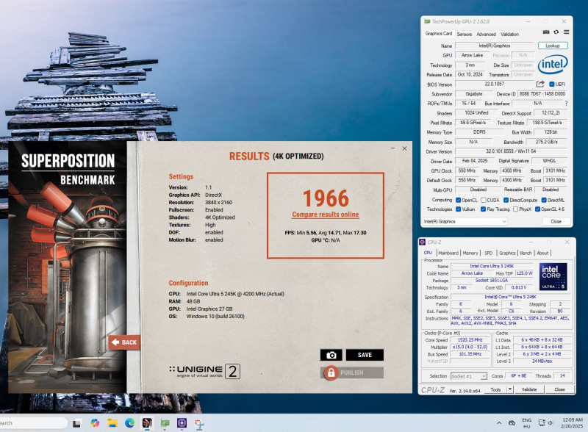Open the Snipping Tool taskbar icon
Image resolution: width=588 pixels, height=432 pixels.
point(199,424)
